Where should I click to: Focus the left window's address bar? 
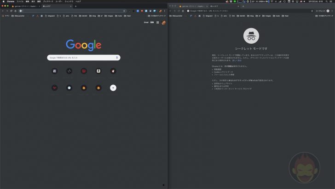72,11
